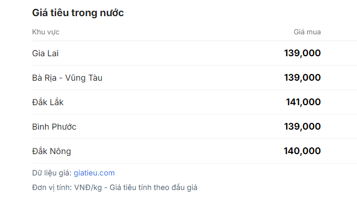Click the Bình Phước price 139,000
The width and height of the screenshot is (357, 202).
tap(302, 127)
